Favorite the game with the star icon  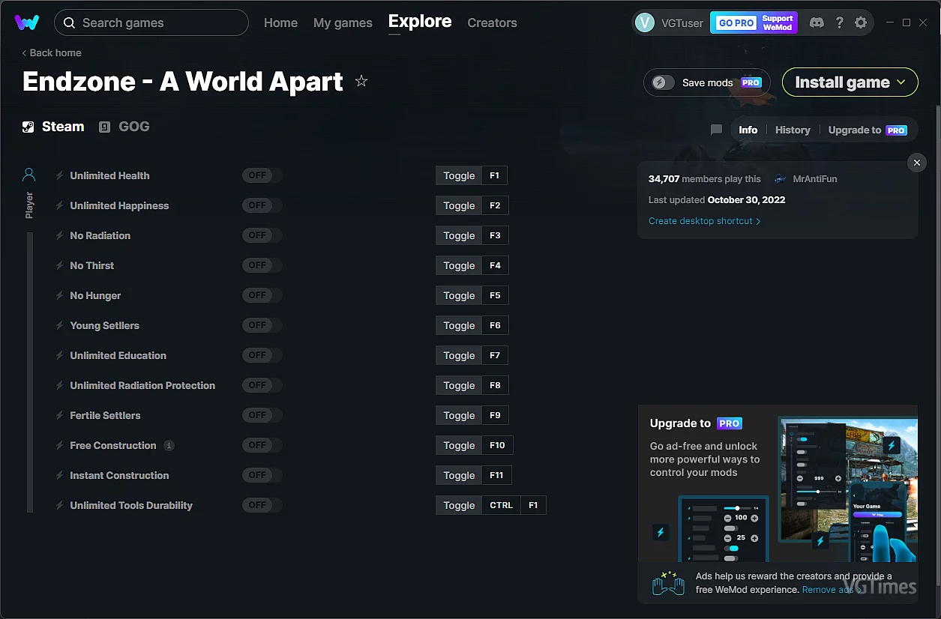click(x=361, y=81)
